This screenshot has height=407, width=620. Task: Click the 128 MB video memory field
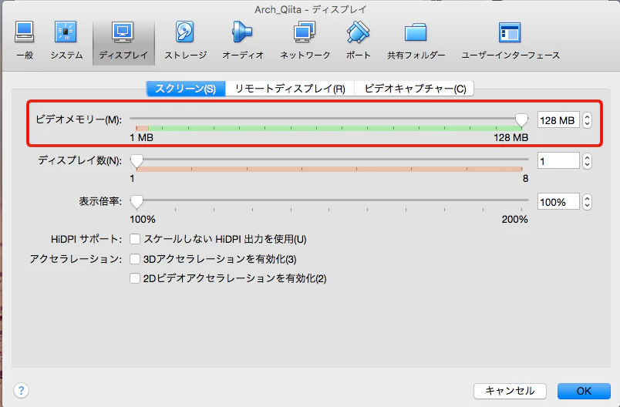point(558,120)
